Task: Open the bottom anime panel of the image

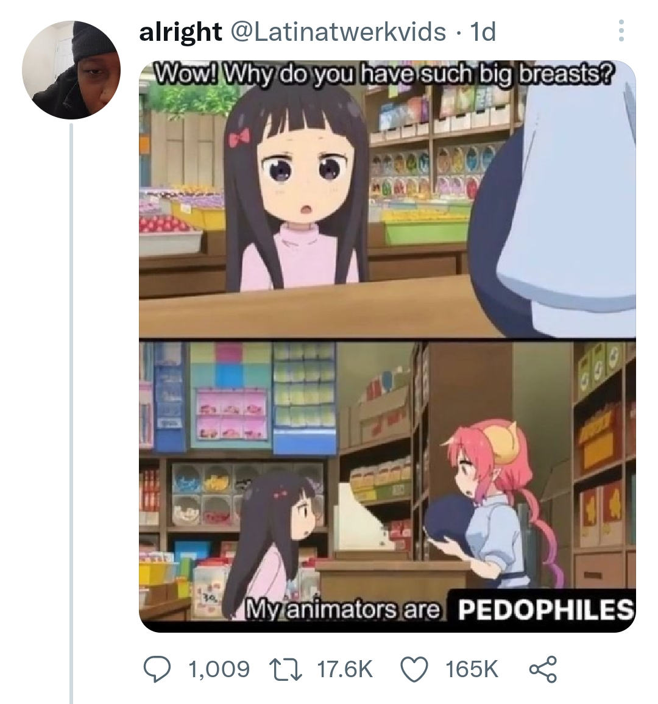Action: 387,485
